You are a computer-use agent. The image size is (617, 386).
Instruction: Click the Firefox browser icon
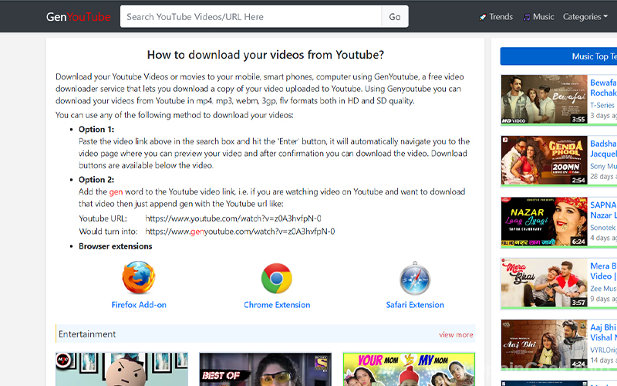[x=139, y=278]
